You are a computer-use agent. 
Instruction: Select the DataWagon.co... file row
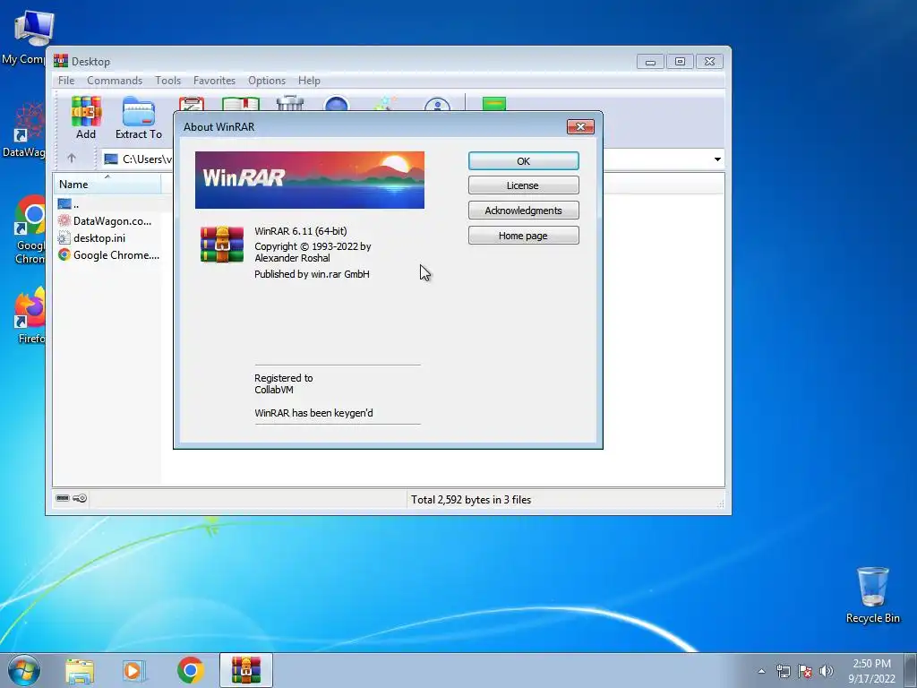pyautogui.click(x=107, y=220)
